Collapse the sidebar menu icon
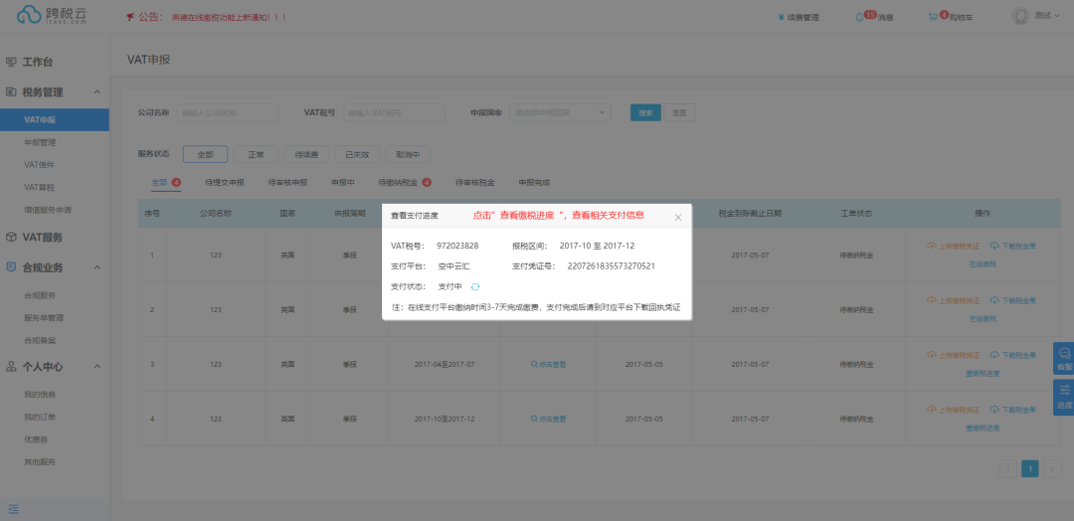The image size is (1074, 521). point(13,509)
